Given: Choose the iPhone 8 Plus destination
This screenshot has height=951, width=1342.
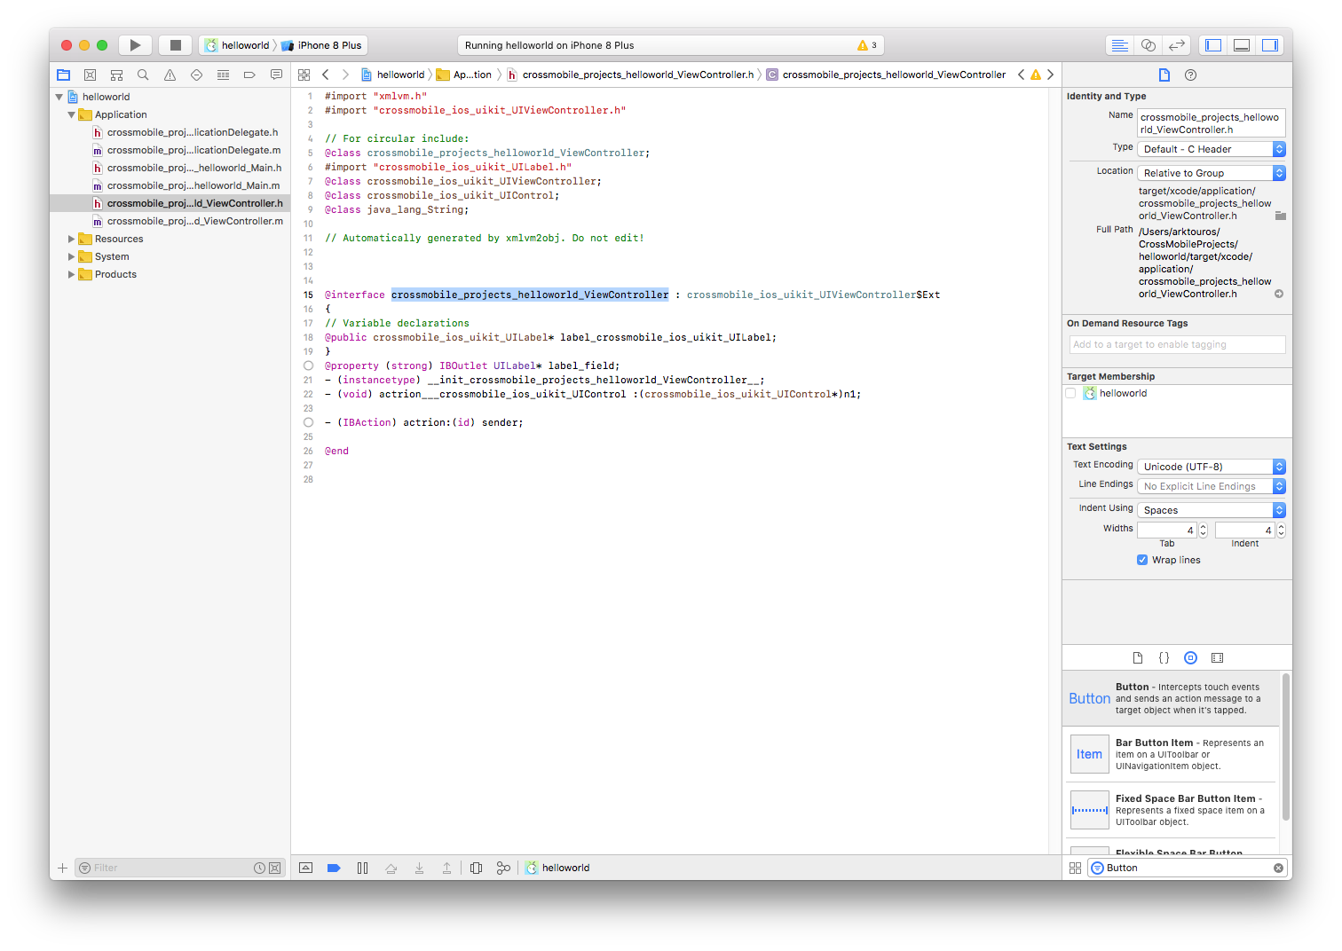Looking at the screenshot, I should tap(322, 45).
